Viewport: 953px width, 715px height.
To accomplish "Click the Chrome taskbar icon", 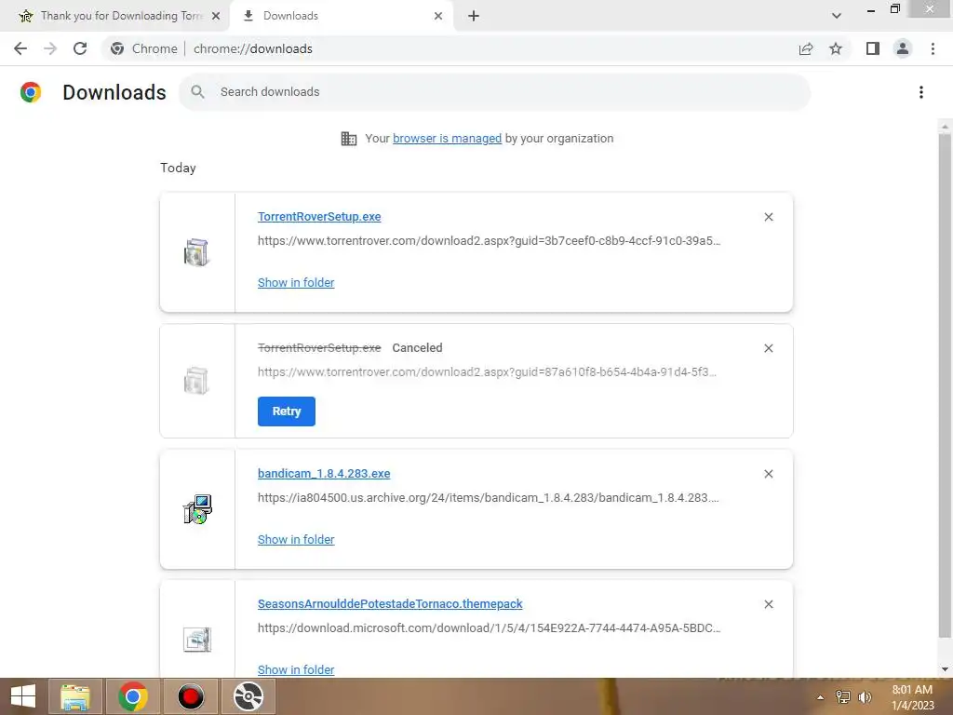I will (132, 696).
